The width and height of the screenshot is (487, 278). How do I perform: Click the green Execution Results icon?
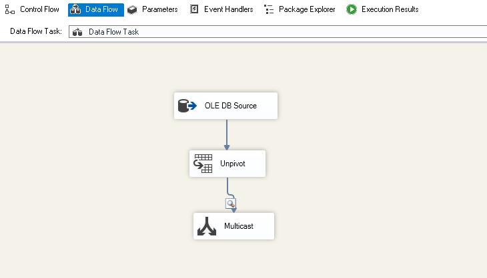tap(352, 10)
